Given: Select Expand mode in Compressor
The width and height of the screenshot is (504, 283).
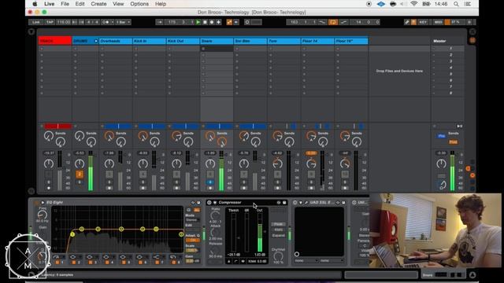Looking at the screenshot, I should 278,236.
